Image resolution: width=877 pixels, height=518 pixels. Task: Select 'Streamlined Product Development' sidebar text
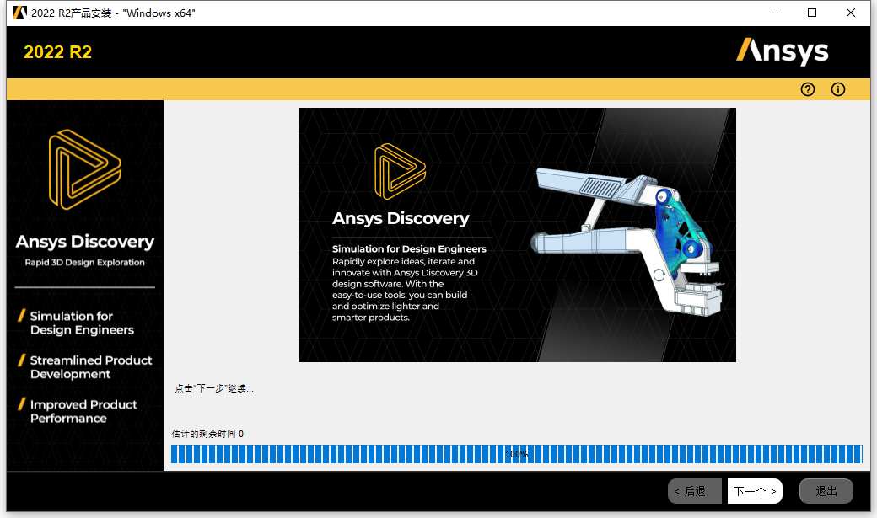click(90, 367)
